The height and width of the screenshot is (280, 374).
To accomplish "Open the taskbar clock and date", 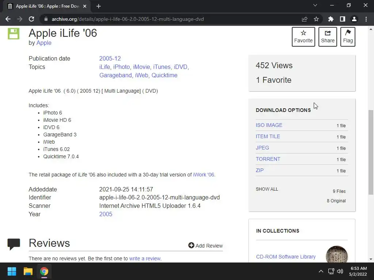I will click(358, 271).
